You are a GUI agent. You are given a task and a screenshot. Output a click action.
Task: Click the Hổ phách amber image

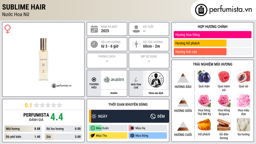click(x=204, y=124)
